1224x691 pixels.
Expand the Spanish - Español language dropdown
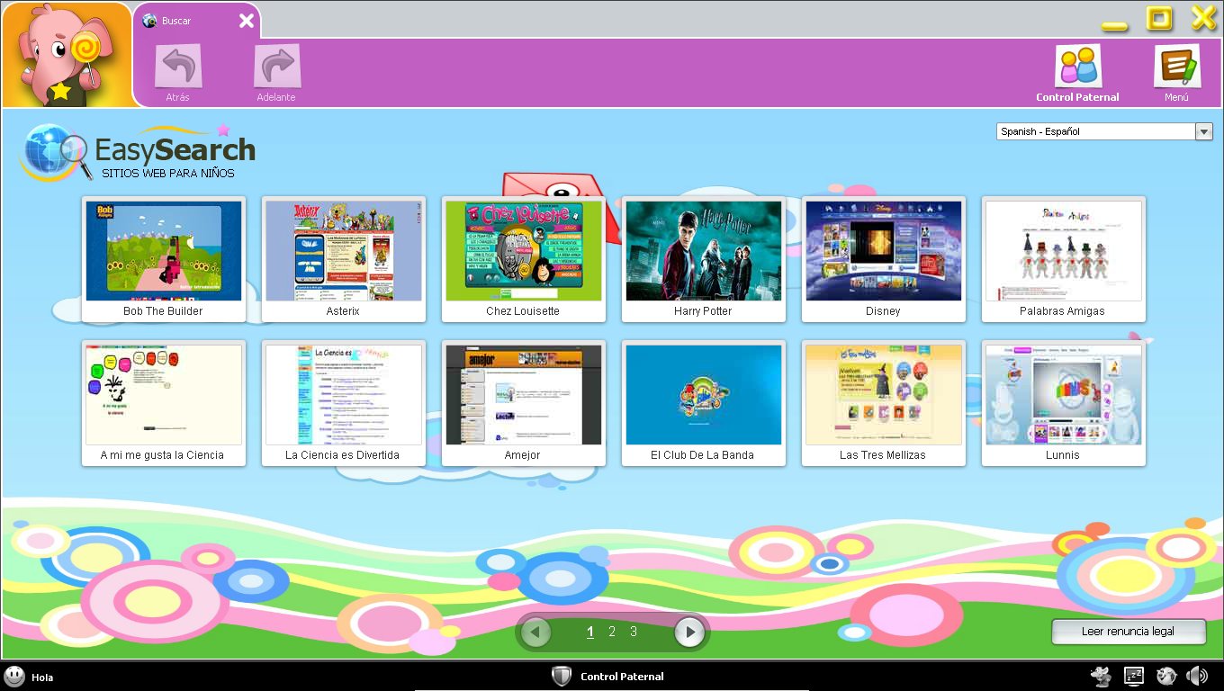pos(1203,131)
